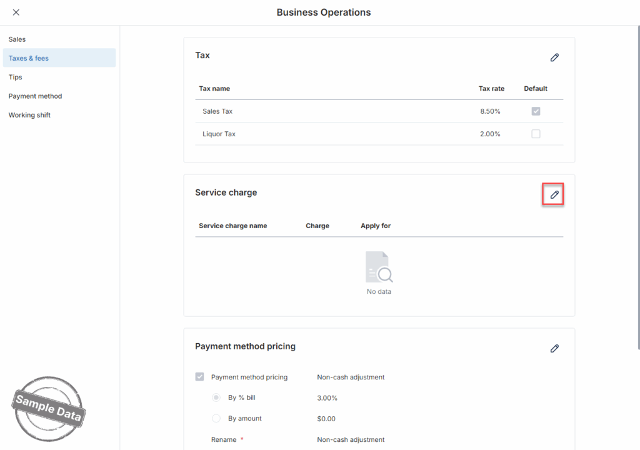Image resolution: width=640 pixels, height=450 pixels.
Task: Open Payment method pricing edit pencil
Action: pyautogui.click(x=554, y=349)
